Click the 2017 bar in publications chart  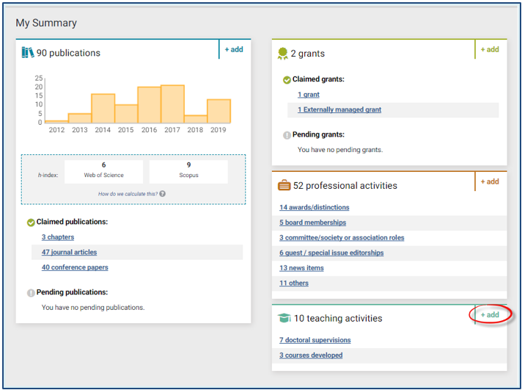point(172,104)
